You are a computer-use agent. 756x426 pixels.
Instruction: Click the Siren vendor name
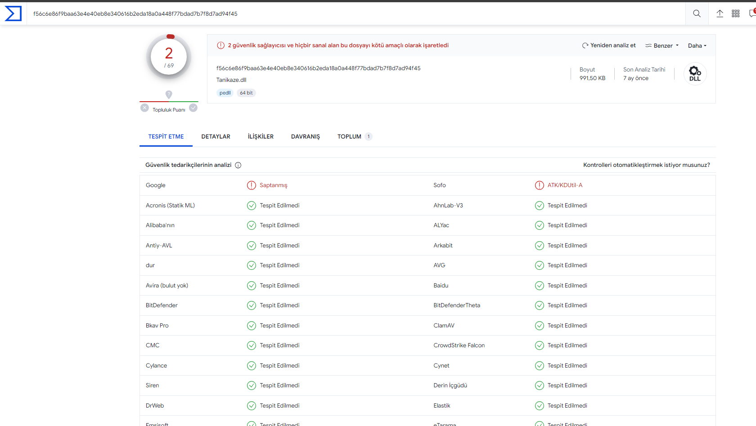tap(152, 386)
